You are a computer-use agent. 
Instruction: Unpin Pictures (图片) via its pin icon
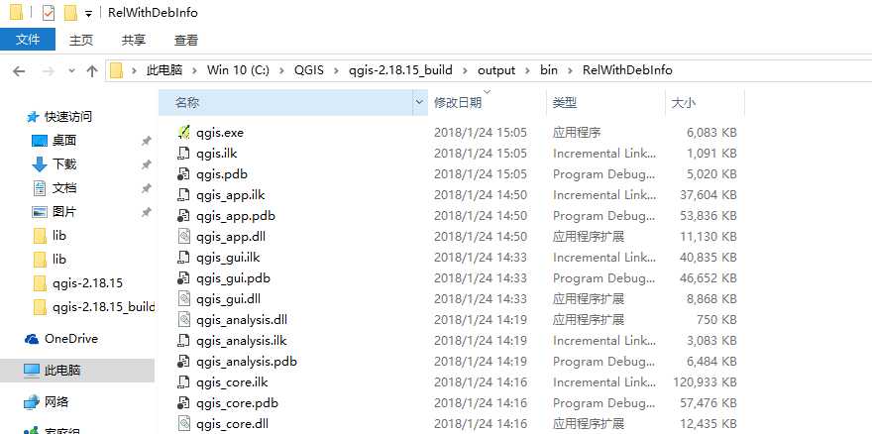pyautogui.click(x=147, y=212)
